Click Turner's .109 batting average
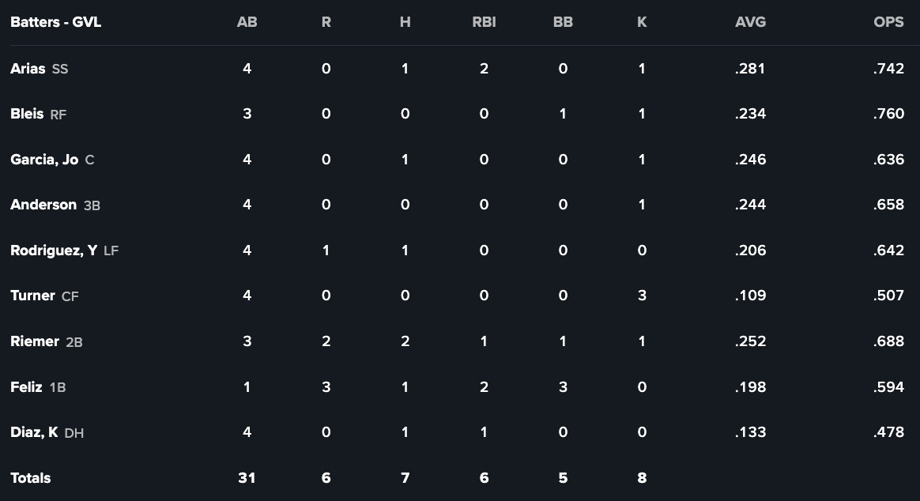The height and width of the screenshot is (501, 920). point(750,296)
